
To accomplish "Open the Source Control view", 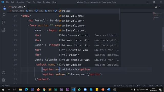I will coord(3,22).
